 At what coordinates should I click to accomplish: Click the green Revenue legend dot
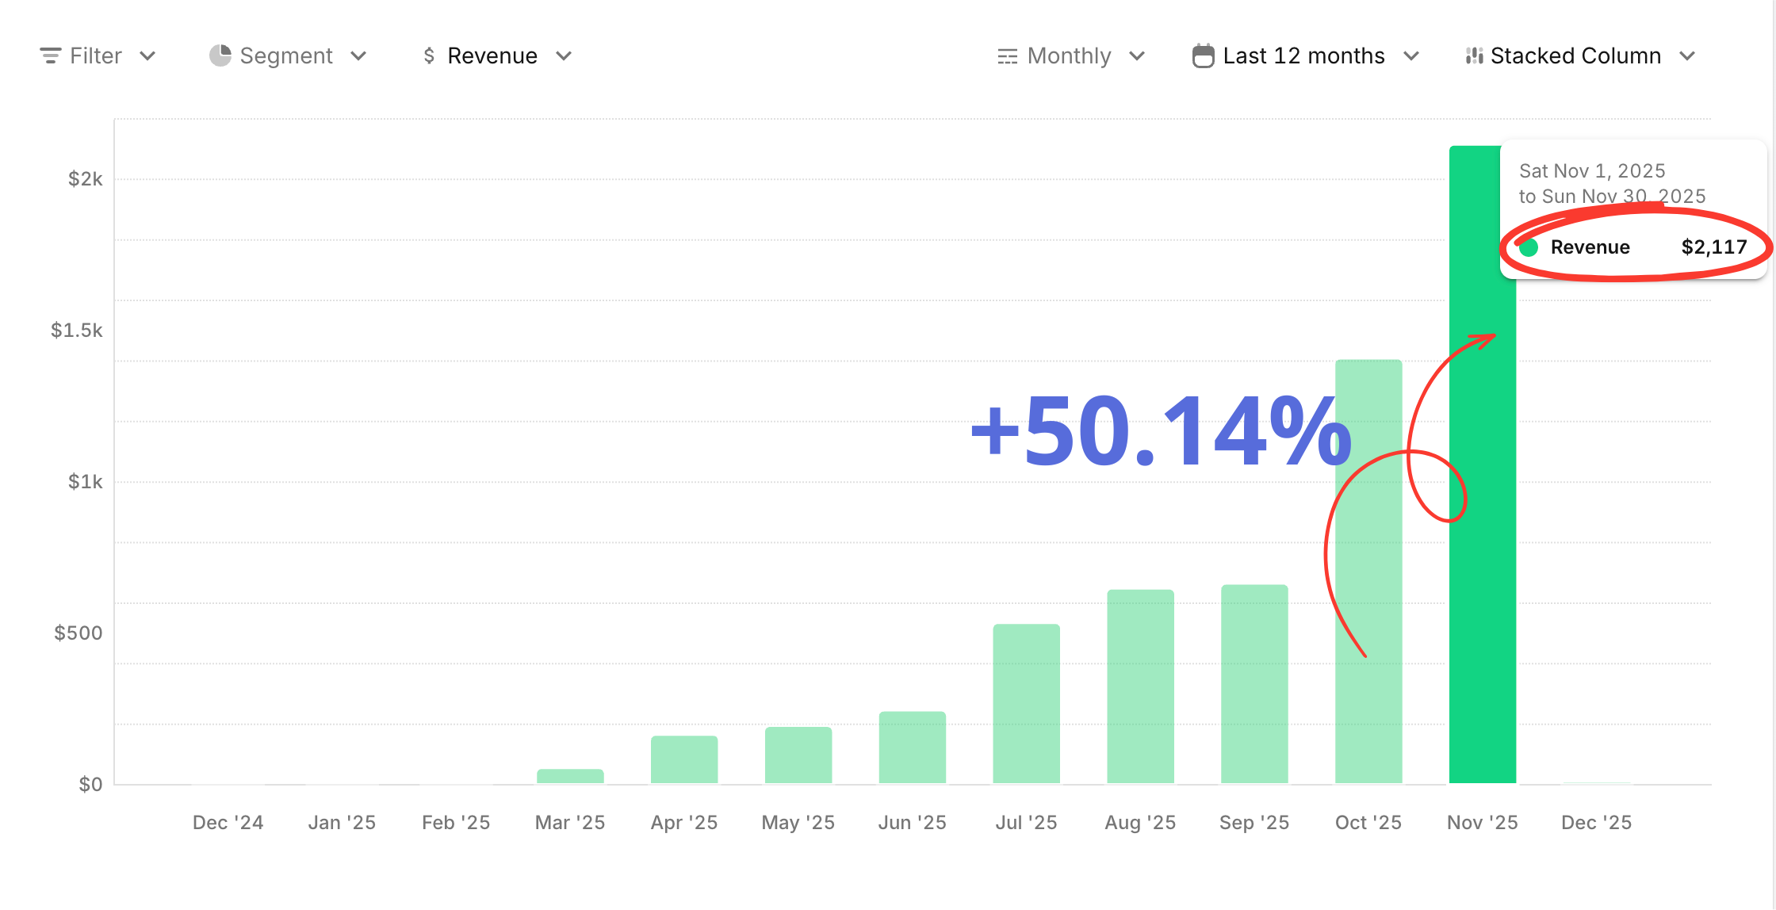[1529, 247]
